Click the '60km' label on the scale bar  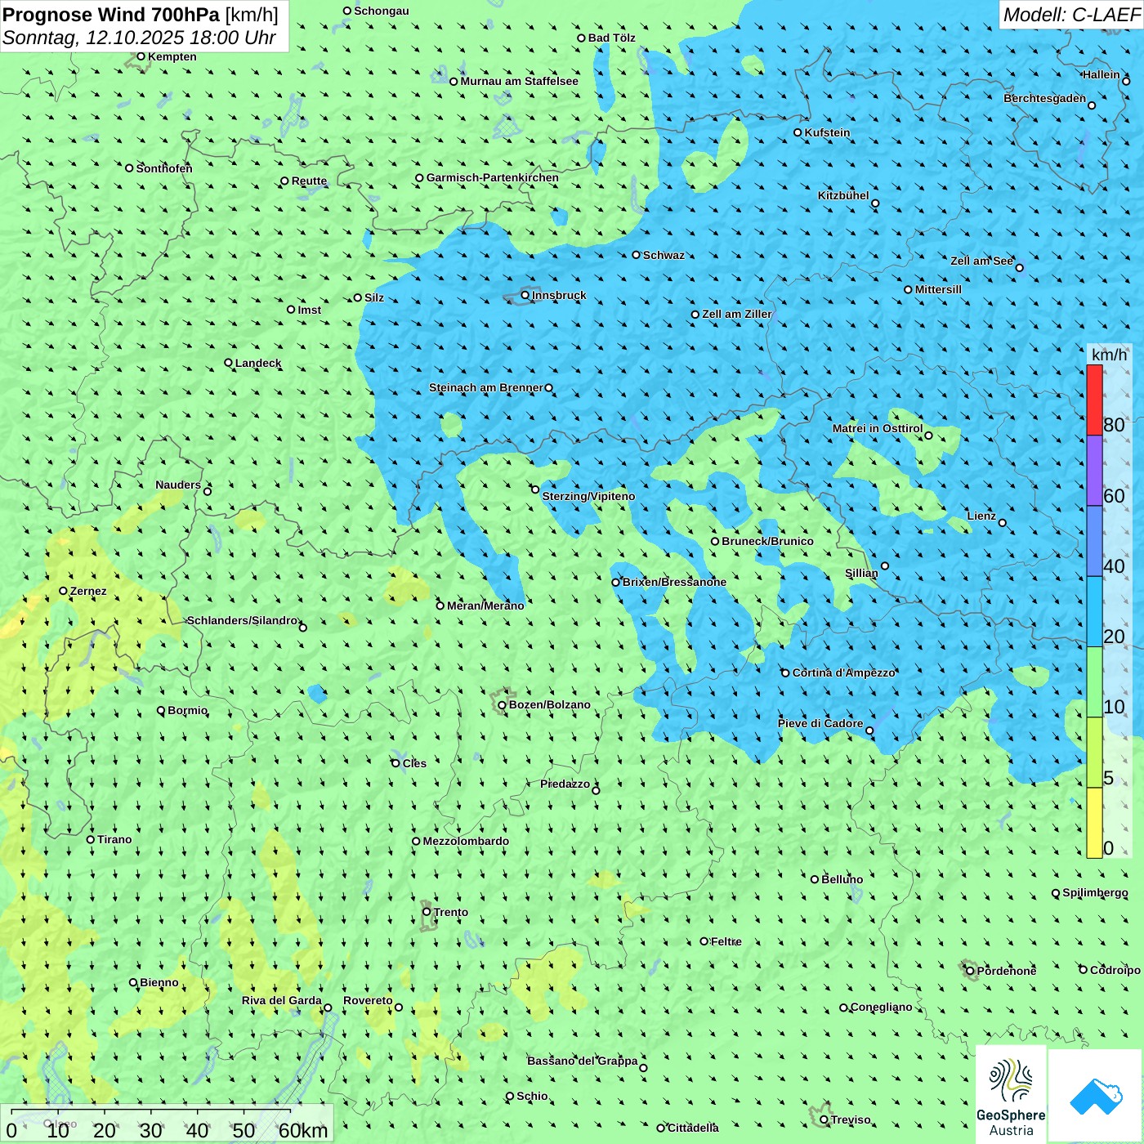click(303, 1130)
